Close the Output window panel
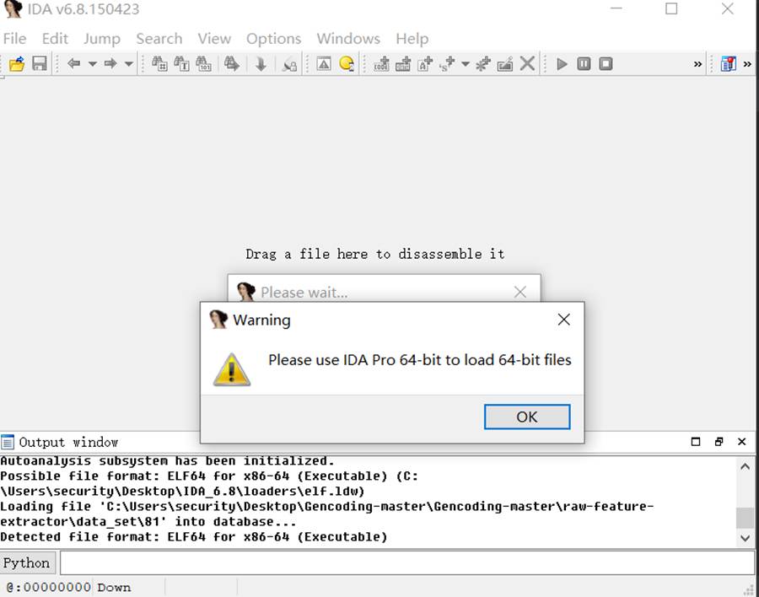The height and width of the screenshot is (597, 759). (741, 441)
